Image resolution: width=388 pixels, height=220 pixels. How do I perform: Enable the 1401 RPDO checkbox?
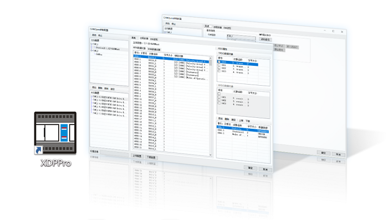[x=219, y=97]
